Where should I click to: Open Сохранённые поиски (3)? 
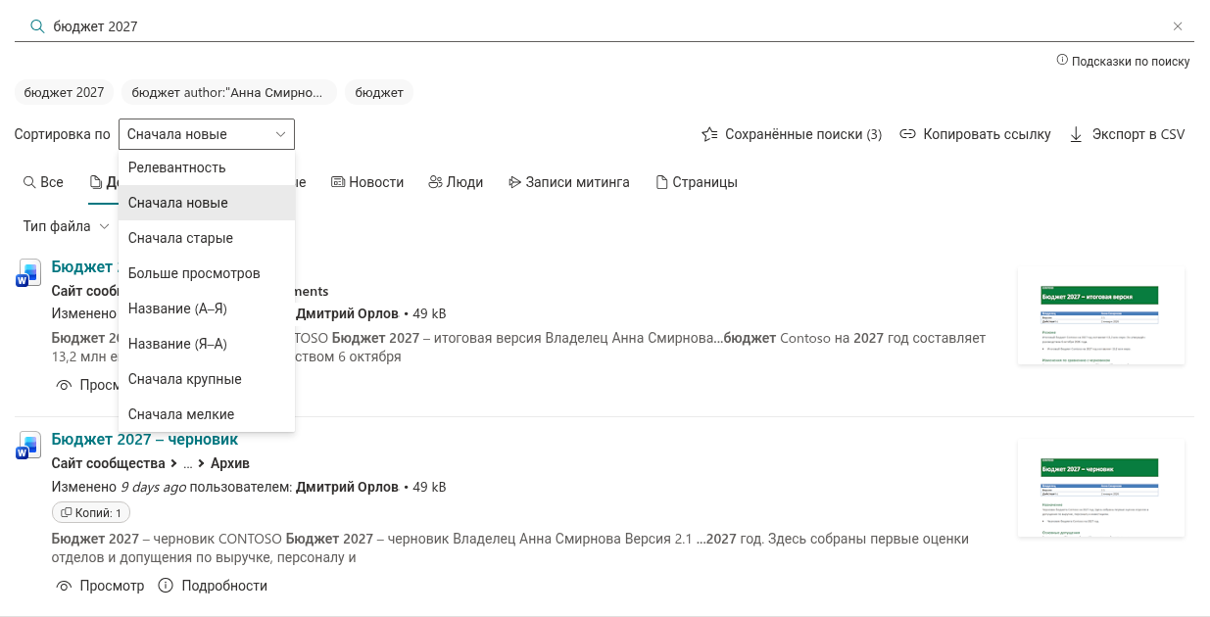click(792, 134)
